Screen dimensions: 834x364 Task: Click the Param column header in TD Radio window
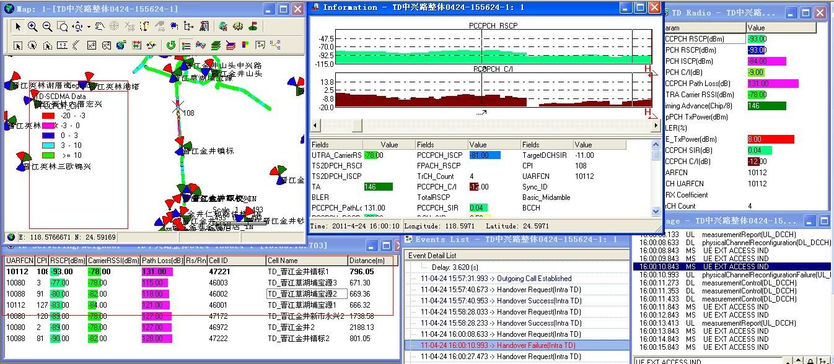pyautogui.click(x=704, y=28)
